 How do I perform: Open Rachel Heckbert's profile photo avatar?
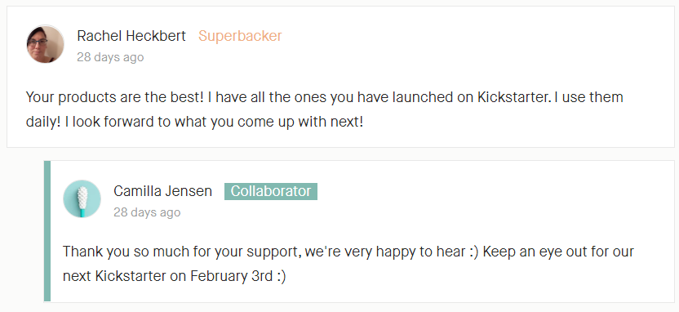click(45, 44)
